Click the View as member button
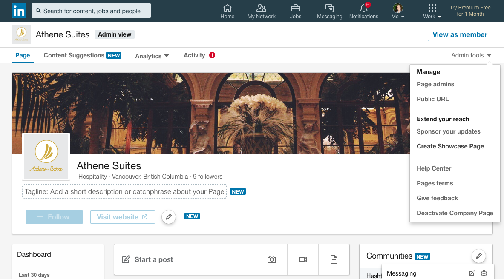 (x=460, y=35)
